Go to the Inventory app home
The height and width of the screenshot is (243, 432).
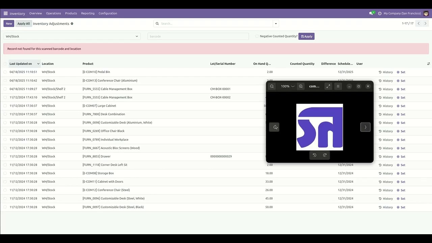(17, 13)
